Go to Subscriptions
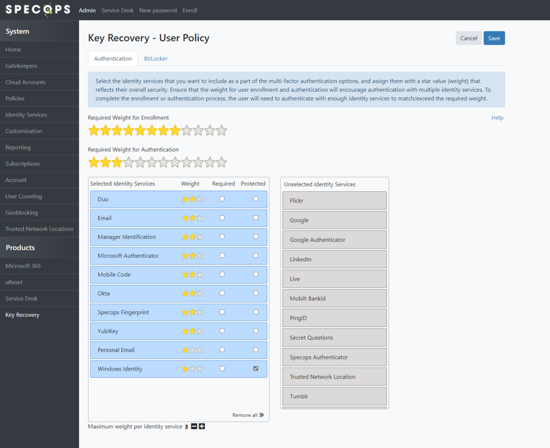 tap(39, 163)
